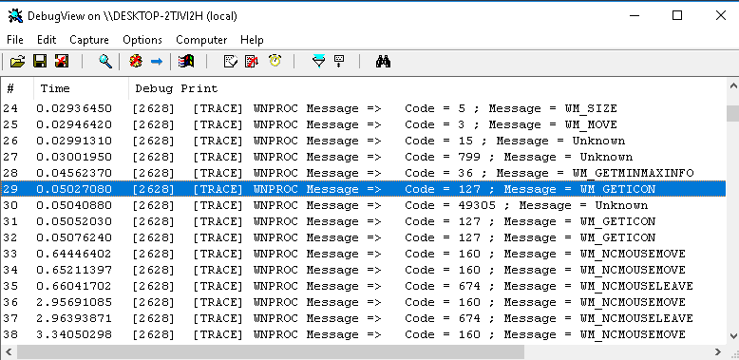Click the horizontal scrollbar right arrow

(718, 352)
